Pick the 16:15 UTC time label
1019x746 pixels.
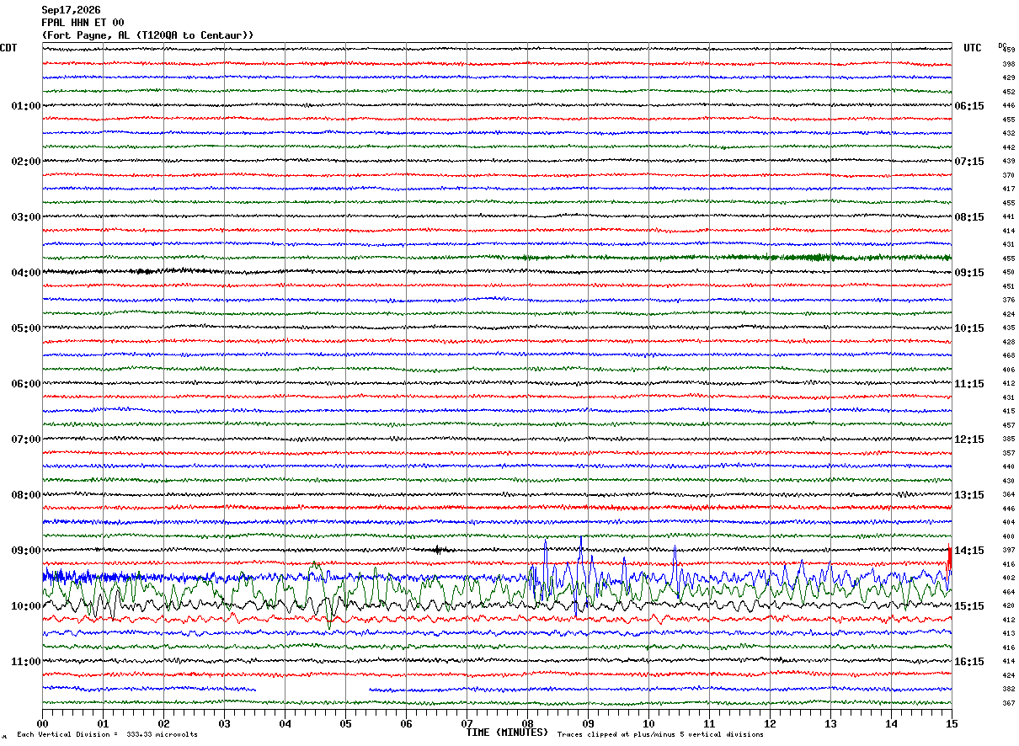(x=969, y=662)
